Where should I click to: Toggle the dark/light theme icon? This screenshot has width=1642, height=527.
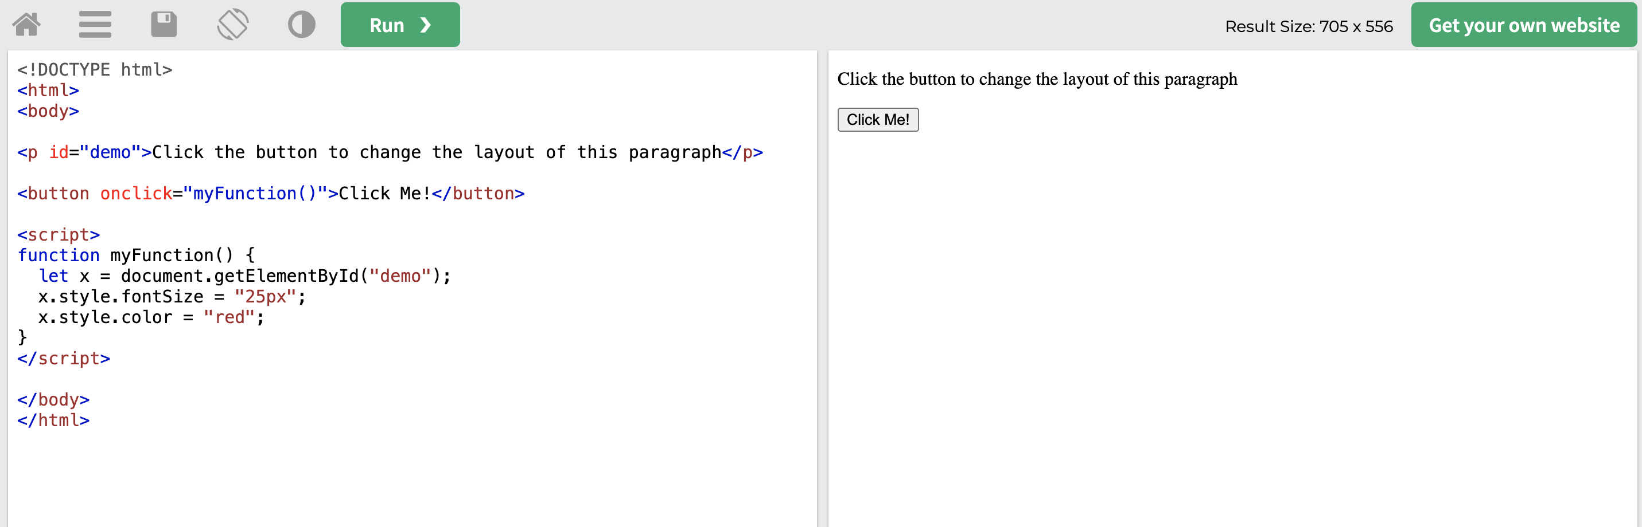302,25
